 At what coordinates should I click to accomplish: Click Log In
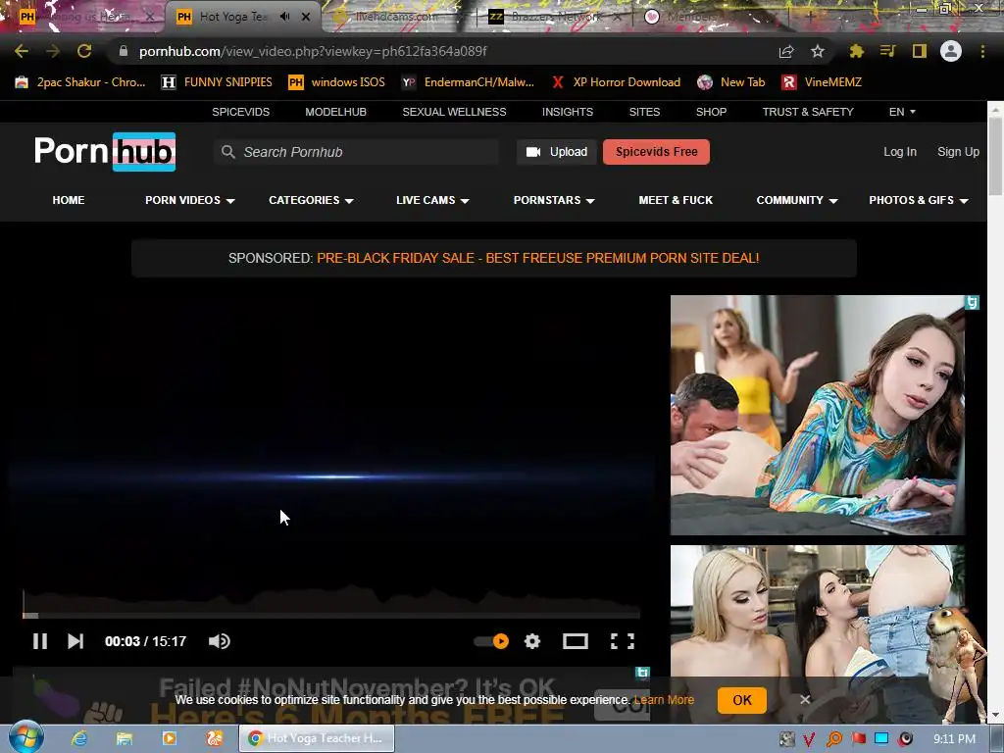(900, 152)
